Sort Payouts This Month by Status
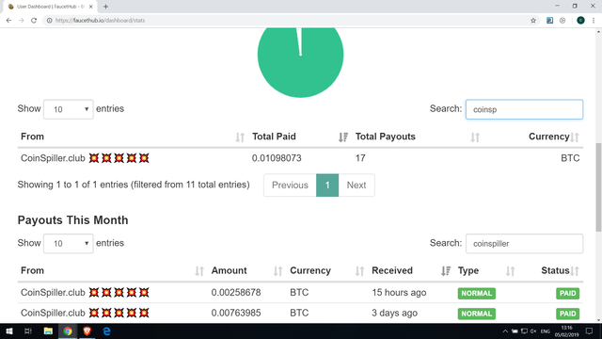Screen dimensions: 602x339 (551, 271)
